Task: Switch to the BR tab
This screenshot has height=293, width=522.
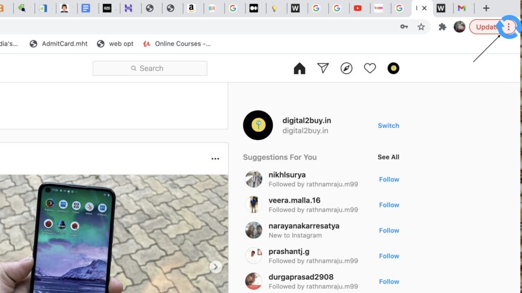Action: [212, 8]
